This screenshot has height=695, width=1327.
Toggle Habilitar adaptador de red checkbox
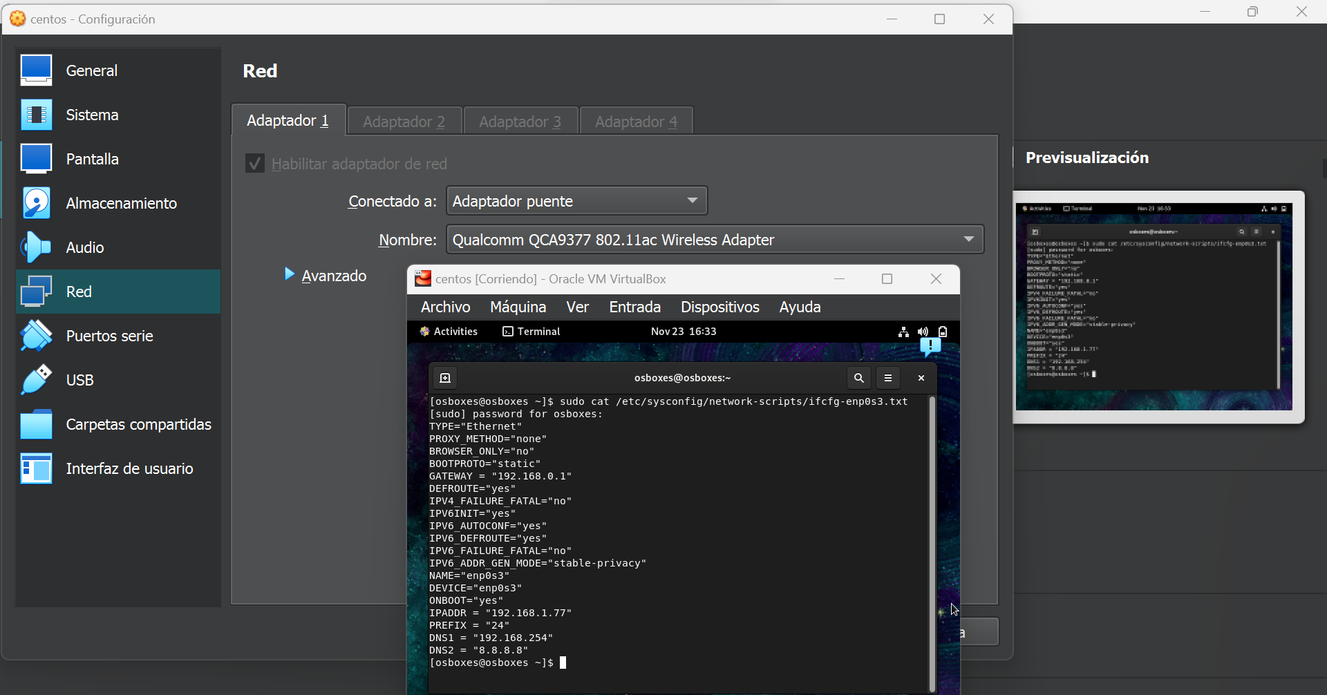[x=255, y=164]
